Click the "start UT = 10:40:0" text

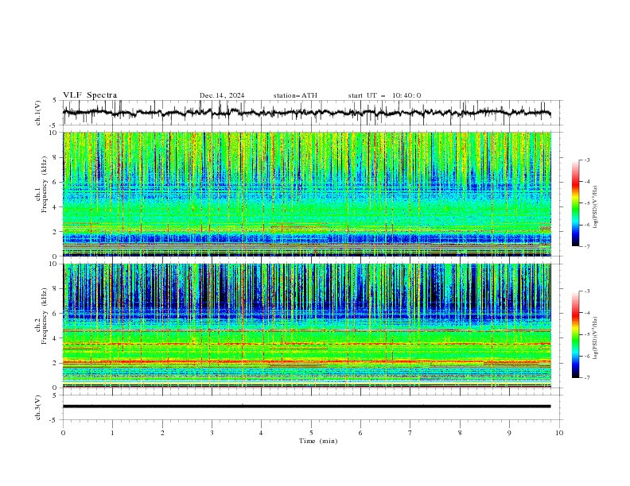click(384, 95)
